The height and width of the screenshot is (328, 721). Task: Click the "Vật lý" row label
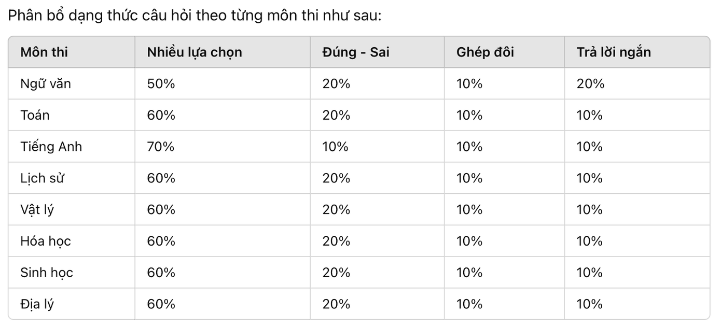(x=37, y=210)
